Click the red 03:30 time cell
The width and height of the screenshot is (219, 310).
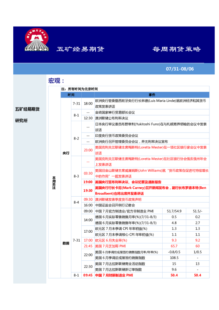88,173
